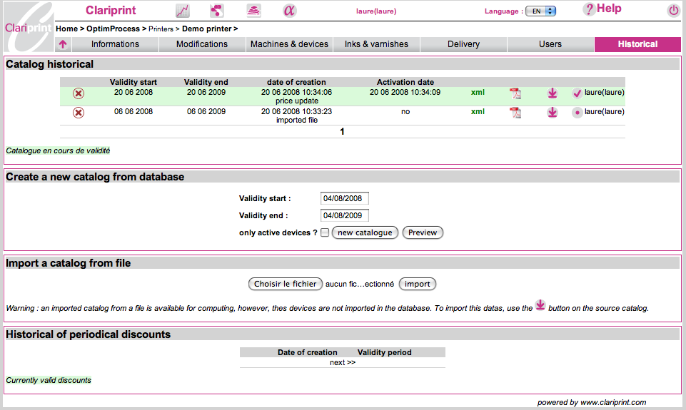The image size is (686, 410).
Task: Click the network nodes icon in header
Action: (x=217, y=11)
